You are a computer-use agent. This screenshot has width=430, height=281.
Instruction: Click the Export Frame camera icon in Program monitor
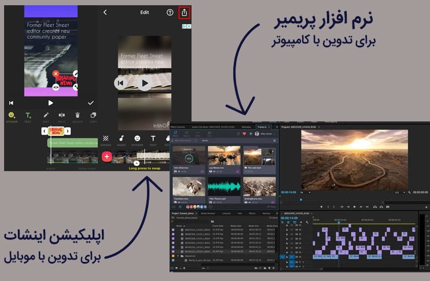tap(388, 207)
